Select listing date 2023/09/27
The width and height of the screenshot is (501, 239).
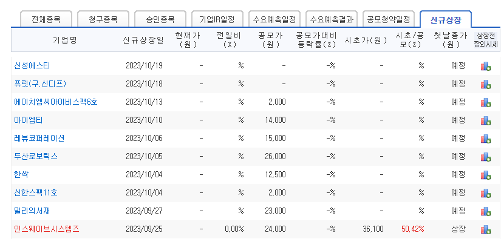tap(144, 211)
